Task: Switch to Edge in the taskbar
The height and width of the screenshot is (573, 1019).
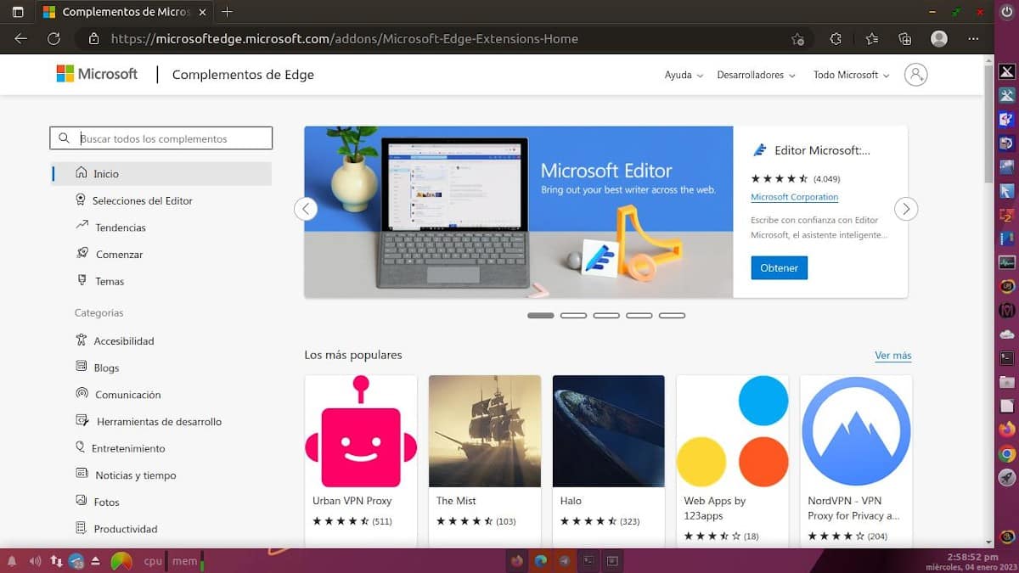Action: pos(540,561)
